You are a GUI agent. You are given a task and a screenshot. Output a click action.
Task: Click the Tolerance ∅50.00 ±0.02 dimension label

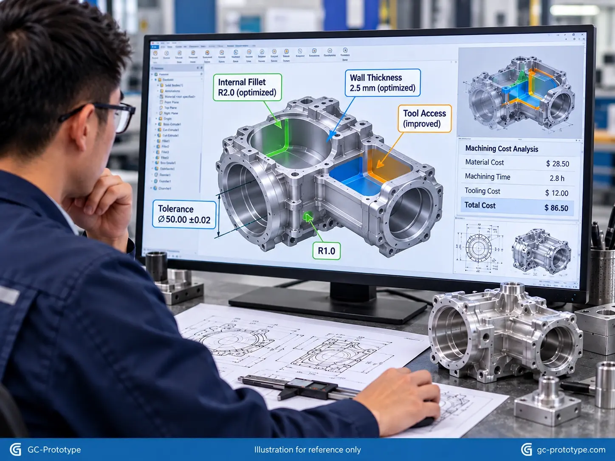[x=184, y=214]
